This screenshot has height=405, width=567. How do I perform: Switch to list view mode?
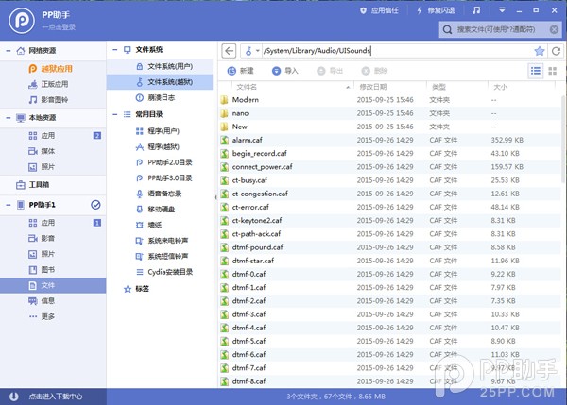pyautogui.click(x=536, y=71)
